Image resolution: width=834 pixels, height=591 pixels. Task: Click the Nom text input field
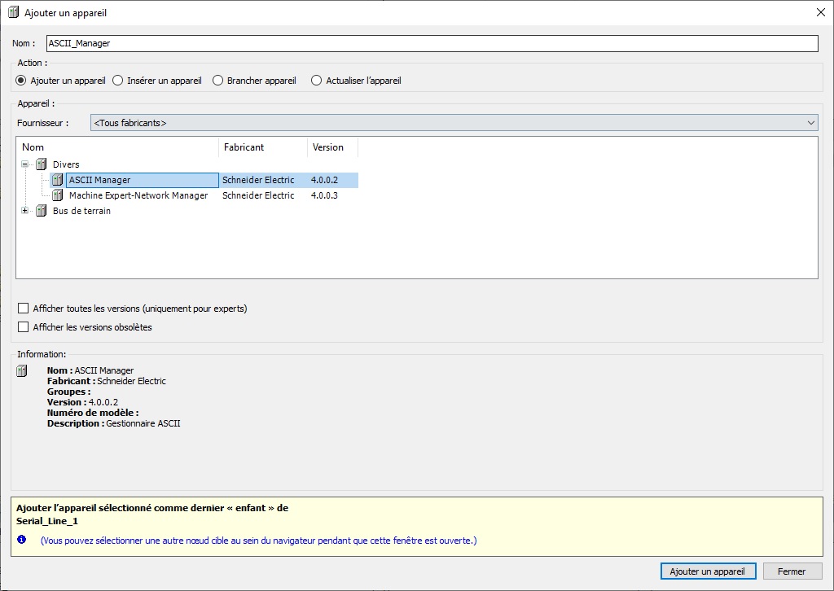point(431,43)
